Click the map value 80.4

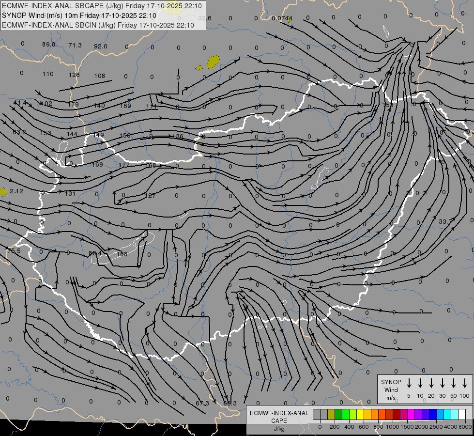click(95, 253)
